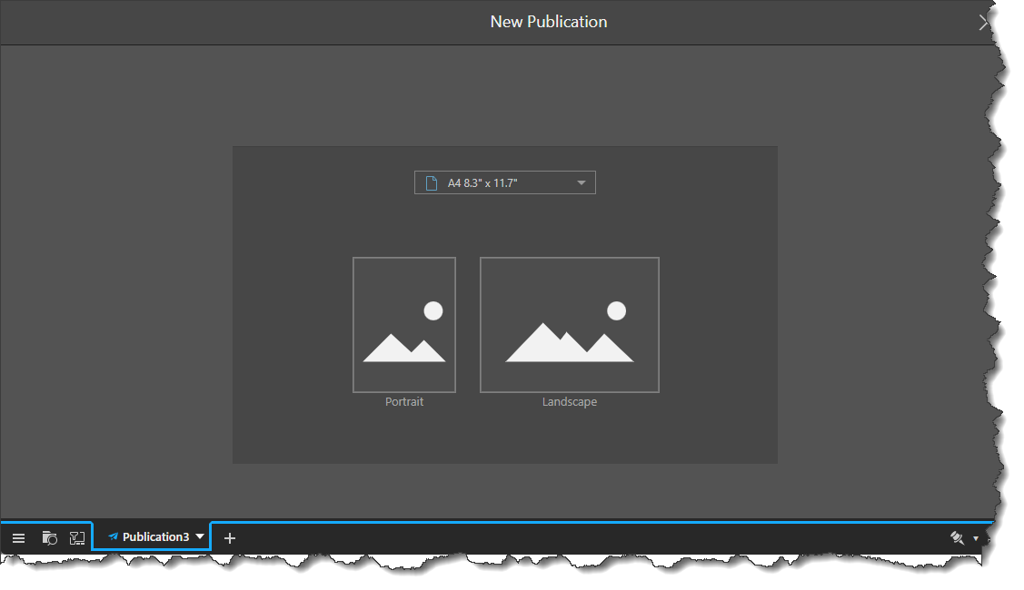Click the paper plane icon on Publication3 tab
Viewport: 1024px width, 590px height.
[x=113, y=537]
